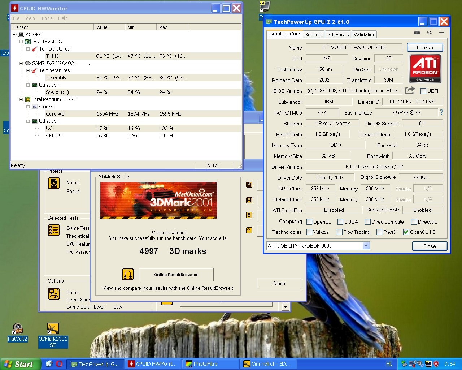Click the red-shield security tray icon
This screenshot has width=462, height=370.
pos(436,364)
